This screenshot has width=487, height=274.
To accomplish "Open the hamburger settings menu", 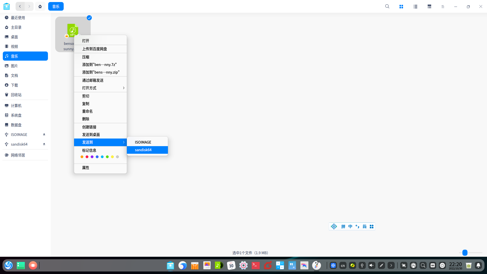I will [x=443, y=6].
